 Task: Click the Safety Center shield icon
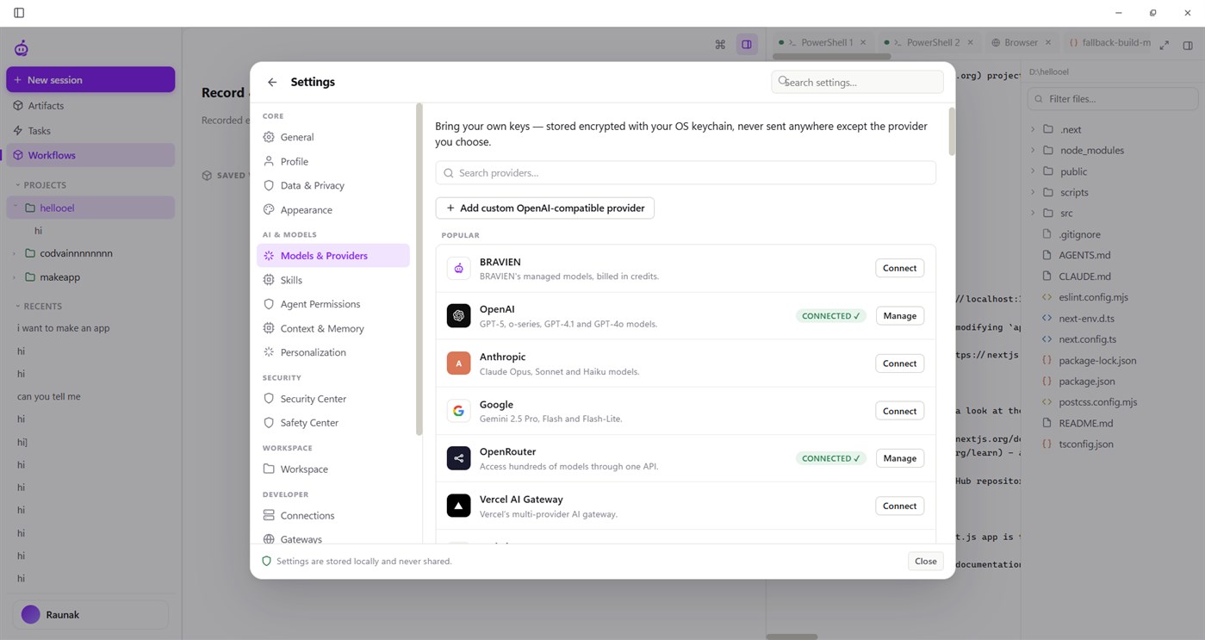269,422
